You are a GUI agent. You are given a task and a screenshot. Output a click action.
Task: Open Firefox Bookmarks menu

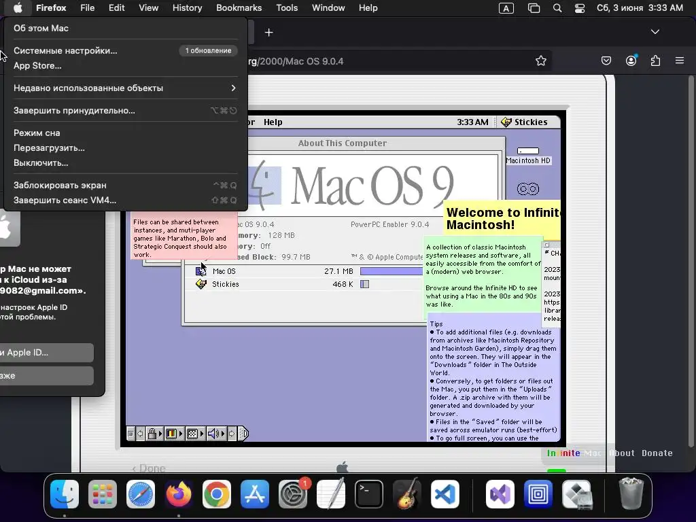239,8
